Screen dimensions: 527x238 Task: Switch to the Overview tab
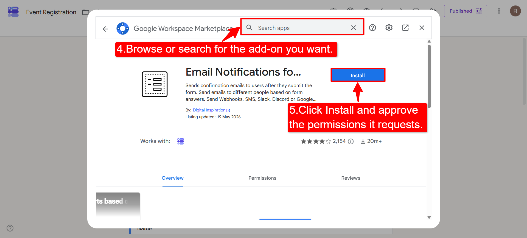[173, 178]
